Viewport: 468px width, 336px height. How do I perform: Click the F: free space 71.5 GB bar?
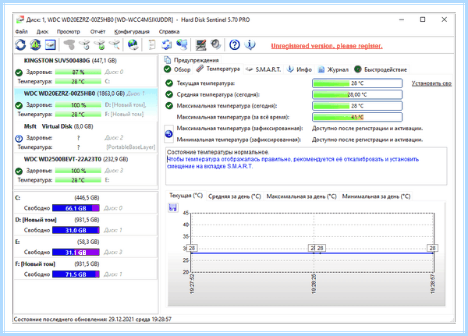pyautogui.click(x=76, y=274)
